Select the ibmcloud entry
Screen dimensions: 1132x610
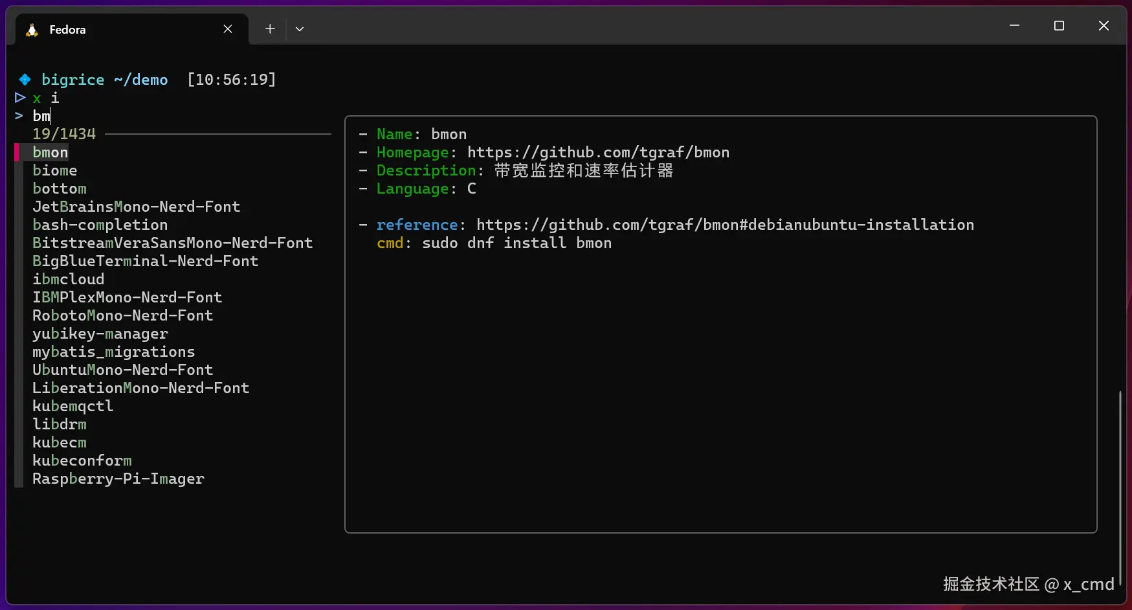coord(69,280)
